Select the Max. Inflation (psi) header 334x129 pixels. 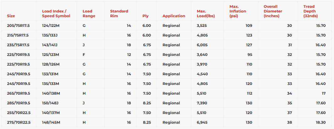point(238,11)
